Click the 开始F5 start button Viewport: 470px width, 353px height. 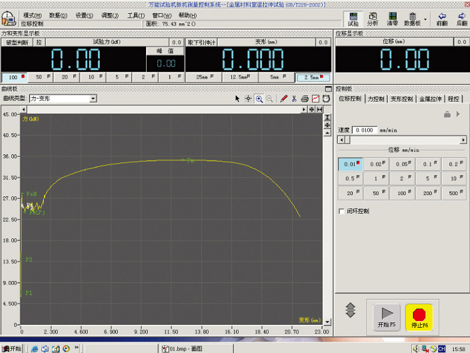pyautogui.click(x=387, y=318)
